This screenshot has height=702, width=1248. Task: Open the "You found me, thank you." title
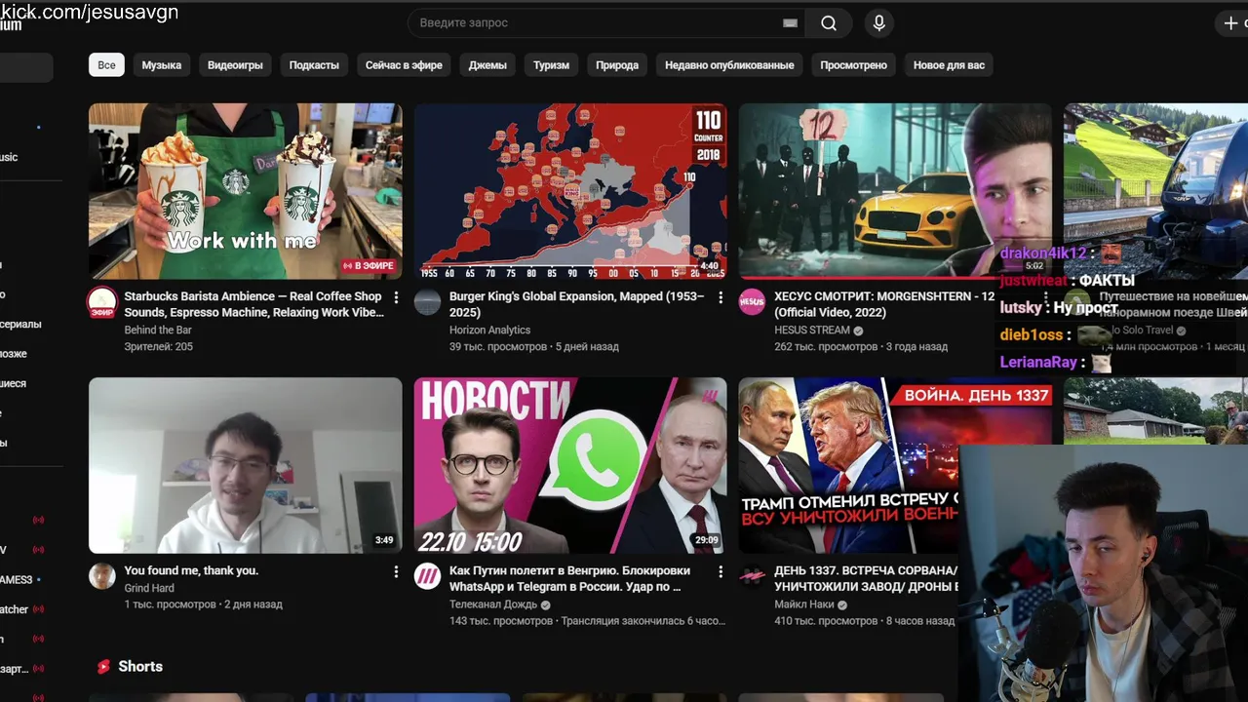191,570
